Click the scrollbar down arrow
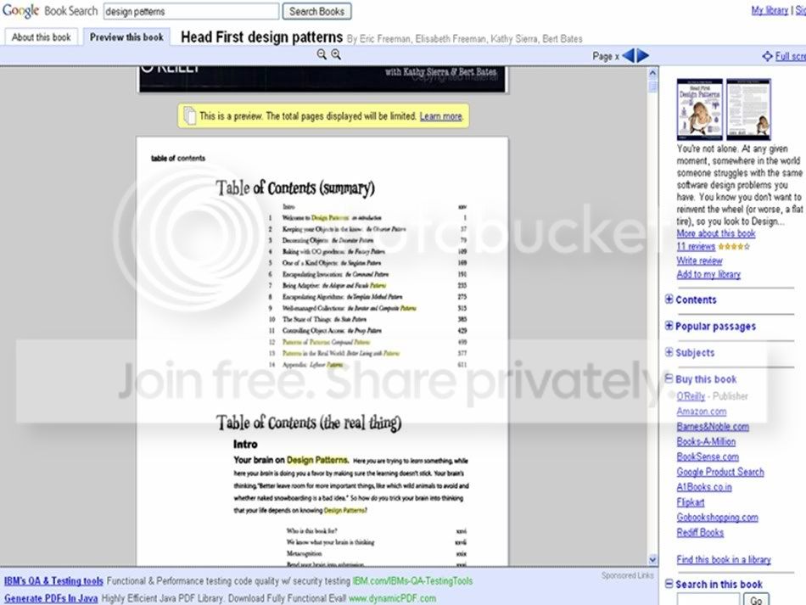 click(x=652, y=559)
